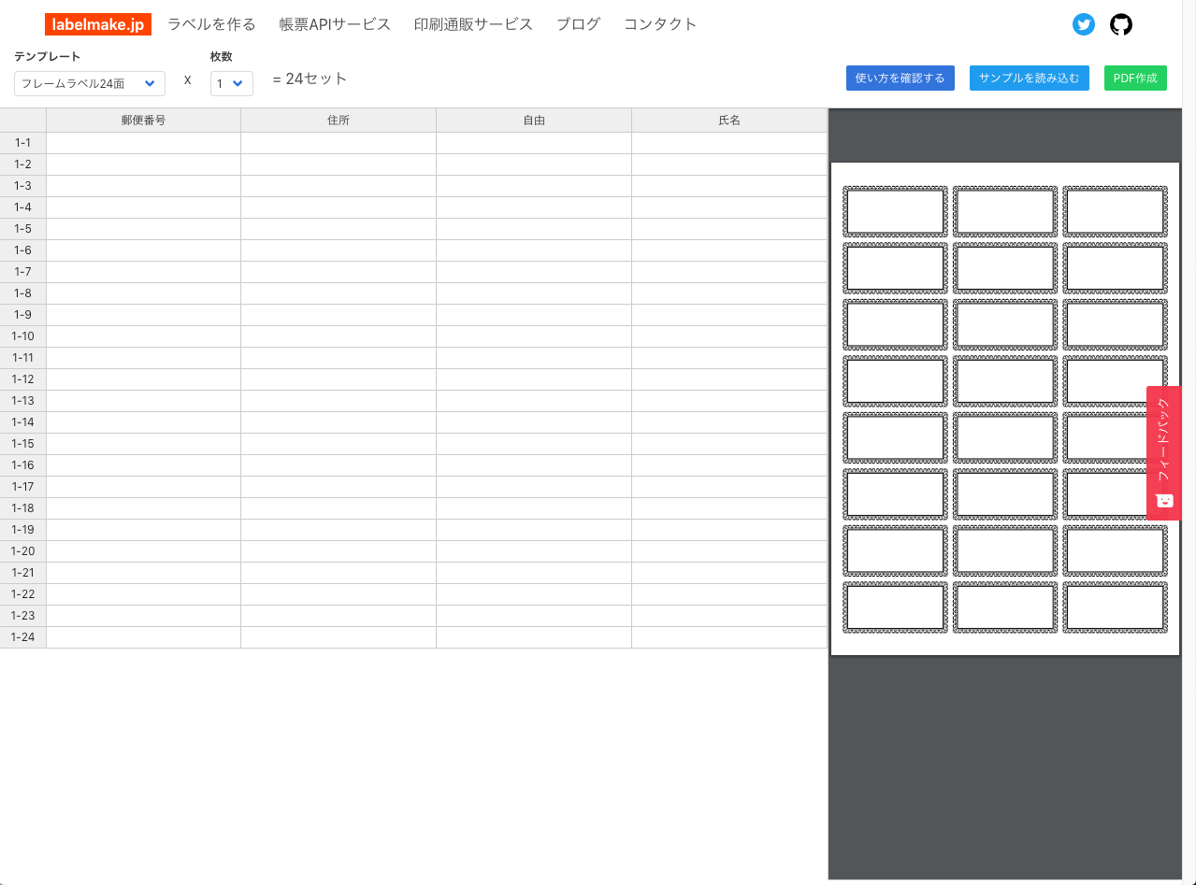Image resolution: width=1196 pixels, height=885 pixels.
Task: Click the cat mascot icon on the feedback tab
Action: (1164, 502)
